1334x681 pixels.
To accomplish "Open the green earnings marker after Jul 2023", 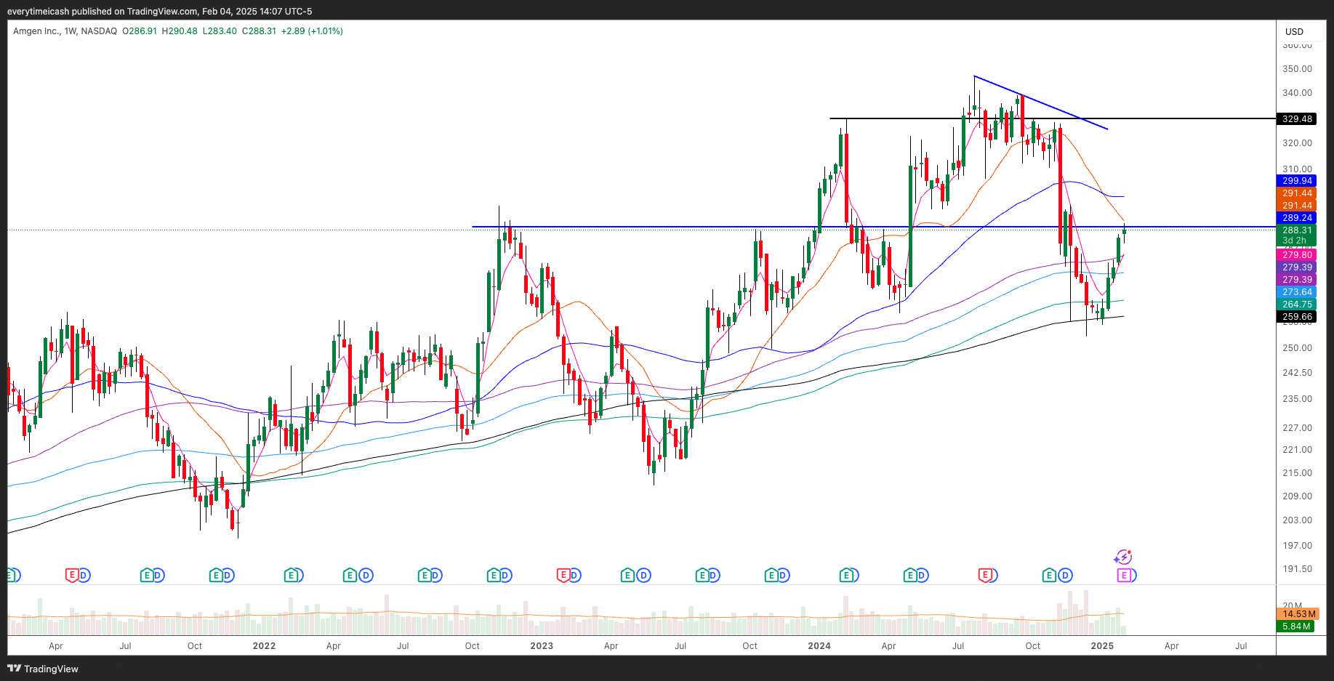I will pyautogui.click(x=702, y=575).
